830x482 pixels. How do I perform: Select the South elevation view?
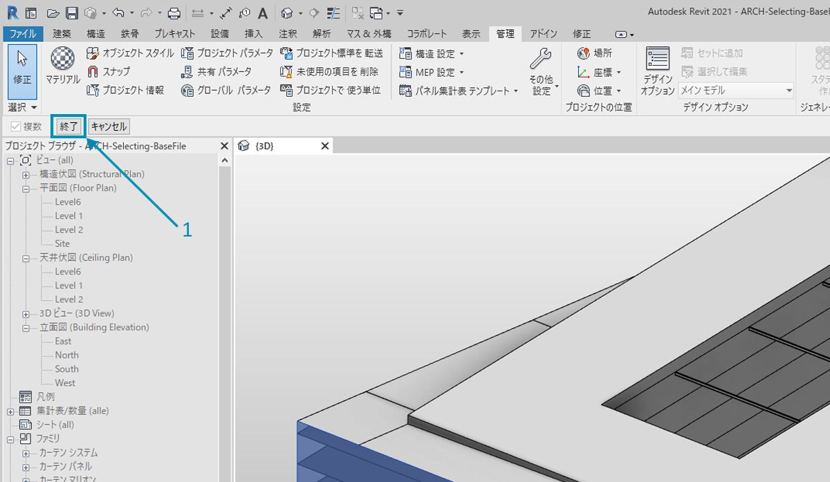[66, 369]
